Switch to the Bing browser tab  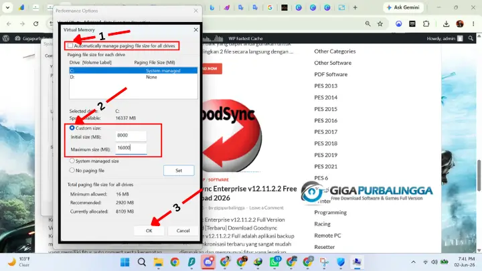pos(212,7)
